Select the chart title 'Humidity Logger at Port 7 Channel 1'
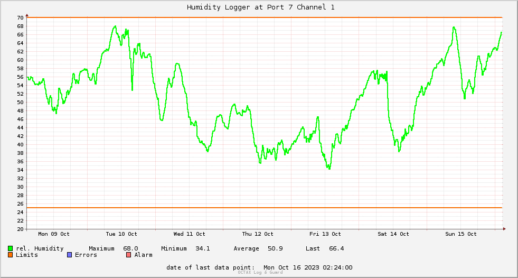This screenshot has height=278, width=518. (261, 7)
